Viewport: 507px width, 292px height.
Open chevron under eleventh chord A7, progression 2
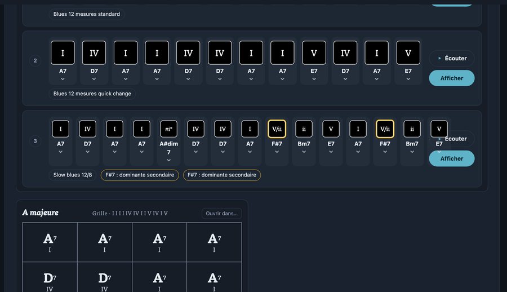coord(377,79)
